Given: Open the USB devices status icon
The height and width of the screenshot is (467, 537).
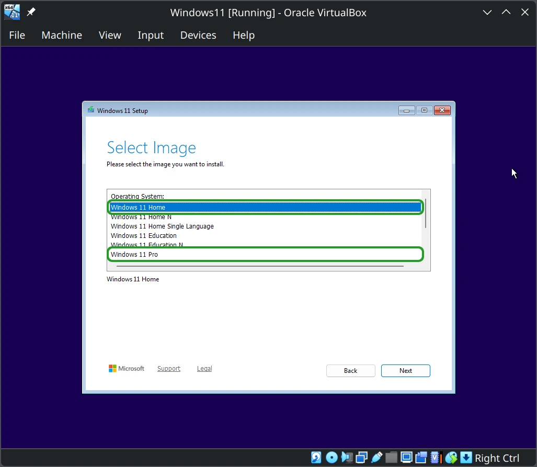Looking at the screenshot, I should pos(376,458).
